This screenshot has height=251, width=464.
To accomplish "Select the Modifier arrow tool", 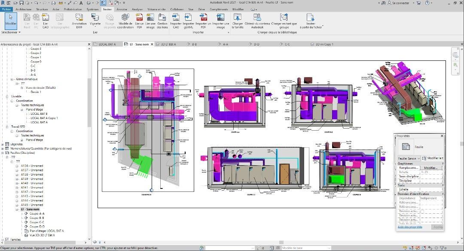I will (10, 20).
